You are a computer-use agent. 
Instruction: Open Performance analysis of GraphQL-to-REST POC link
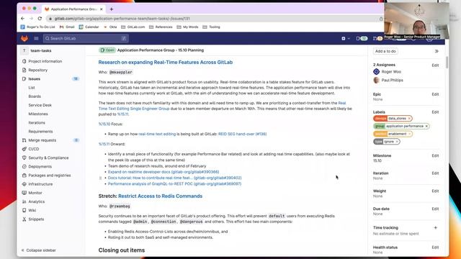tap(174, 184)
